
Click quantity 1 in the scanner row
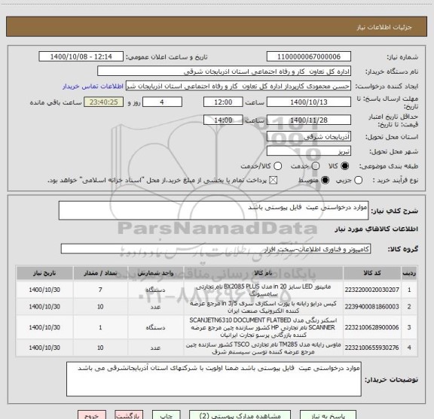[x=100, y=327]
